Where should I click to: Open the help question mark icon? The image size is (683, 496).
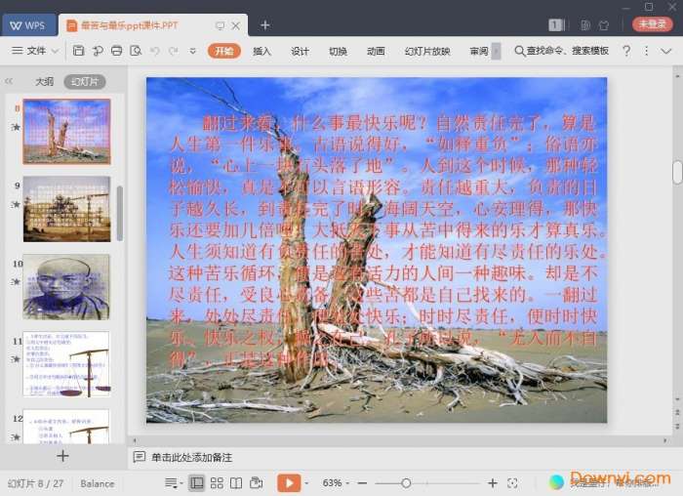[626, 51]
